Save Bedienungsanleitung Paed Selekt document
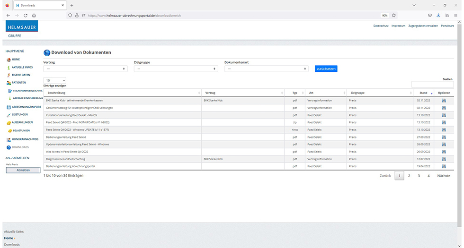Image resolution: width=464 pixels, height=248 pixels. (444, 137)
